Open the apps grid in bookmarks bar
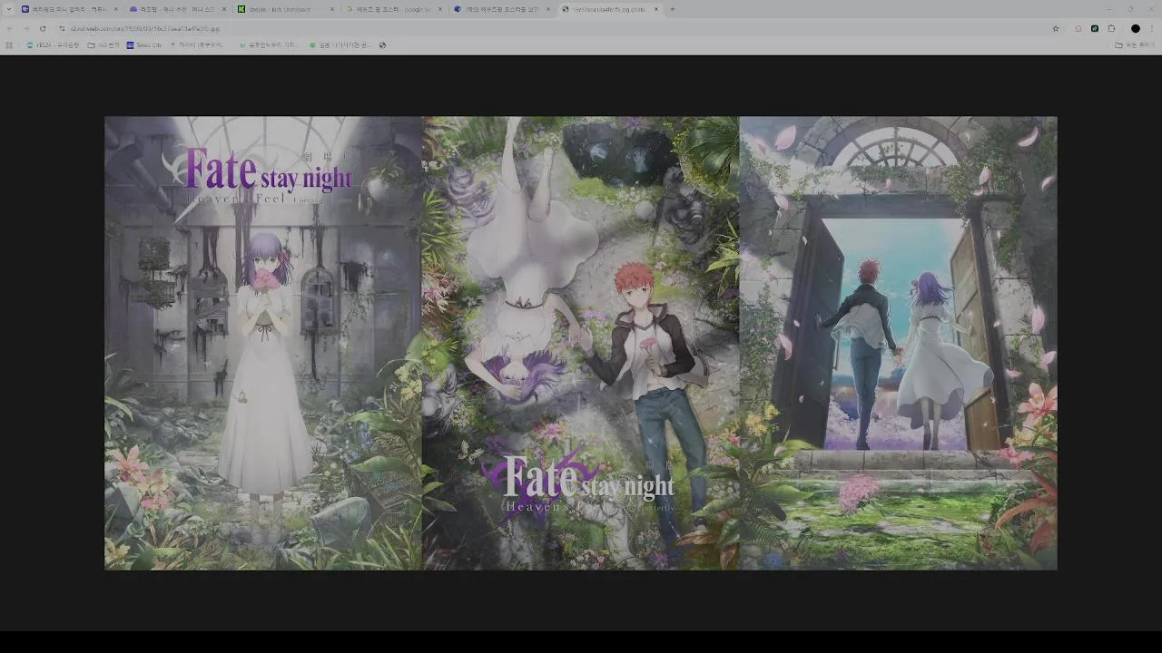 [9, 44]
